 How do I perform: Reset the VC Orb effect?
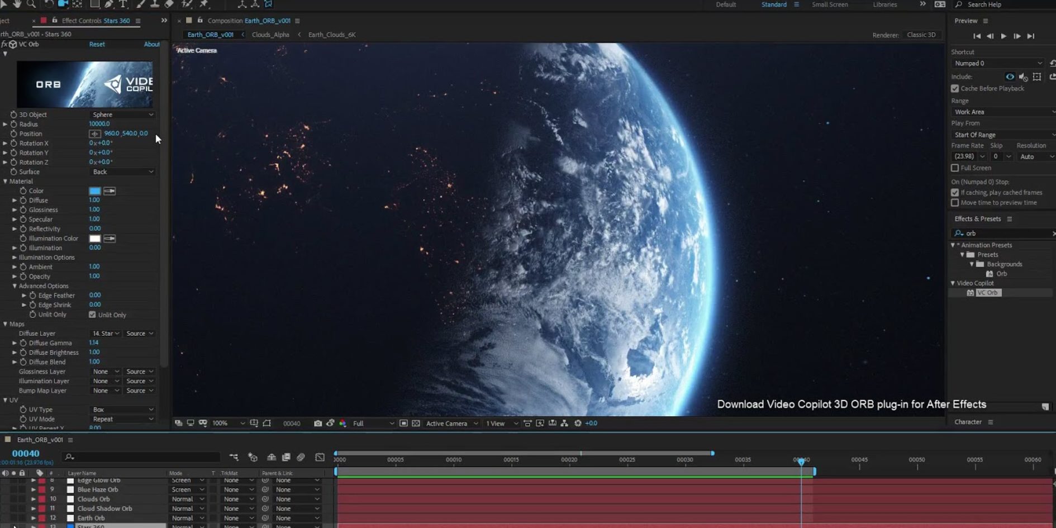[97, 44]
